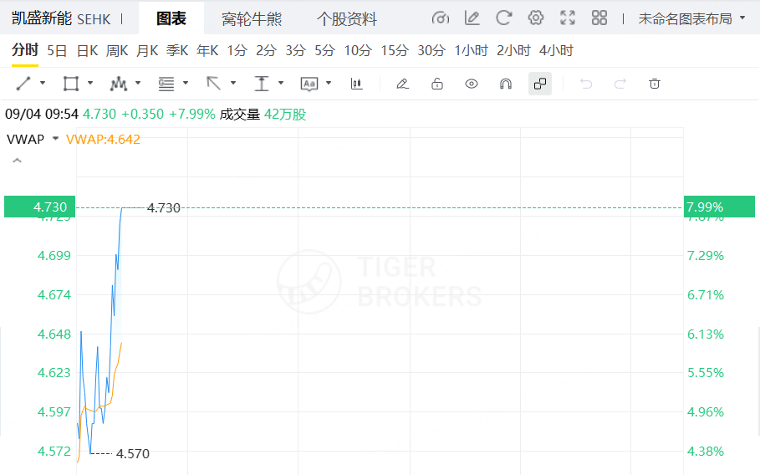Select the 日K timeframe
Viewport: 760px width, 475px height.
[87, 50]
